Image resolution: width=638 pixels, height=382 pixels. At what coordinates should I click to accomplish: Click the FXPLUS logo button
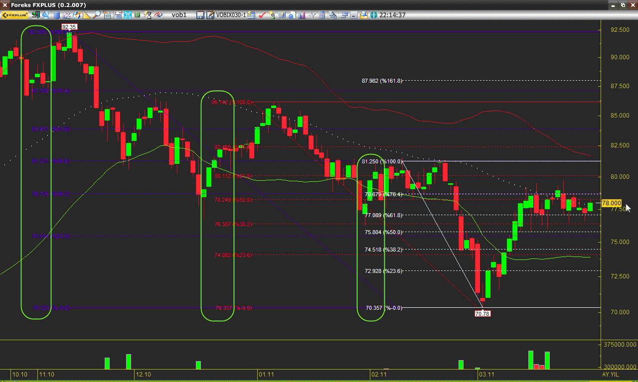click(x=14, y=15)
